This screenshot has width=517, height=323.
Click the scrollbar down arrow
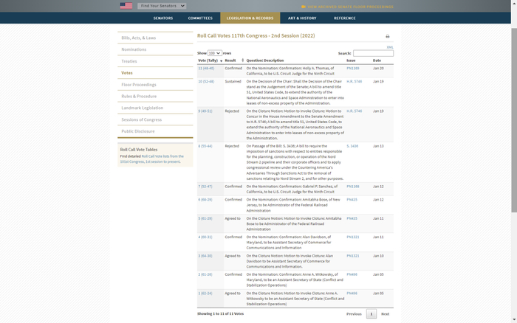click(x=514, y=320)
